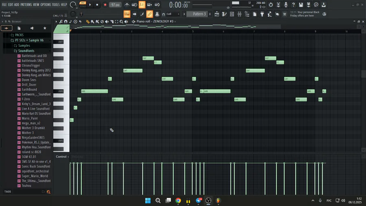Collapse the Soundfonts folder

point(26,50)
